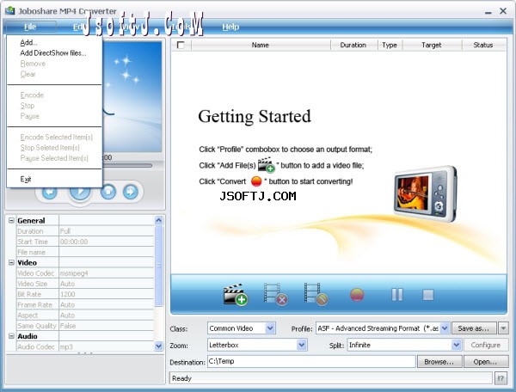Click the preview seek slider

[127, 165]
